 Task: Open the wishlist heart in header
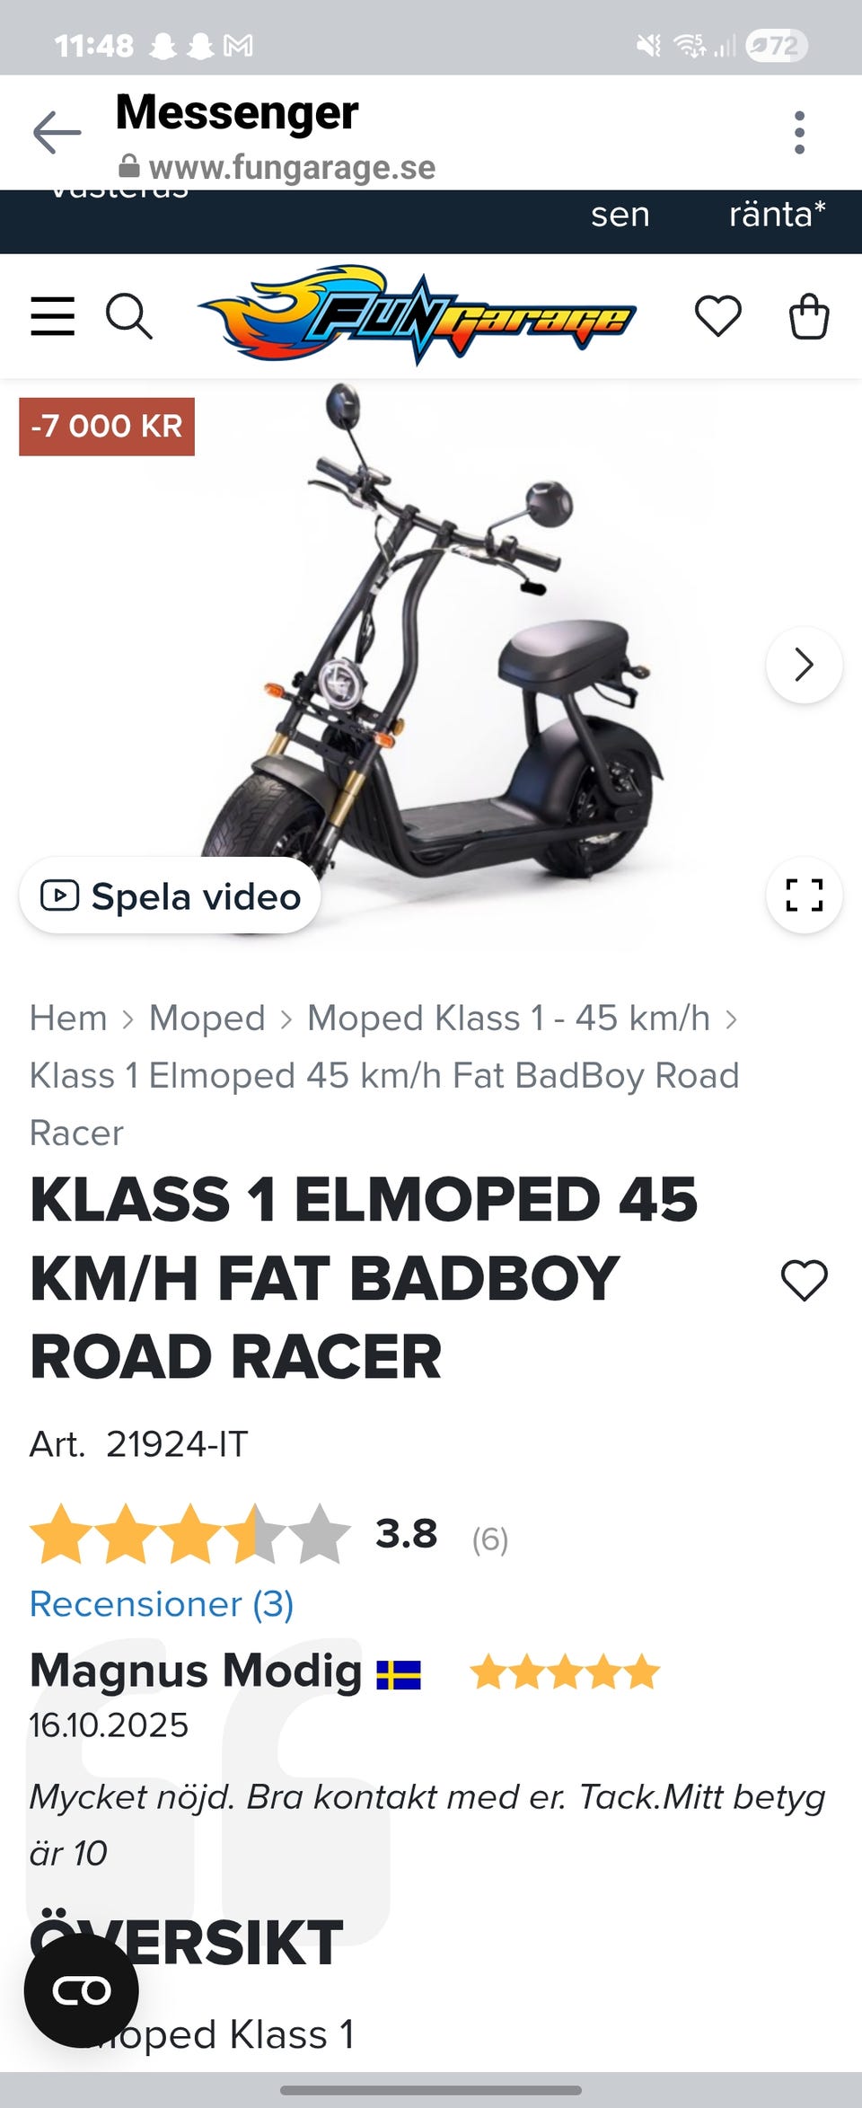pos(718,316)
